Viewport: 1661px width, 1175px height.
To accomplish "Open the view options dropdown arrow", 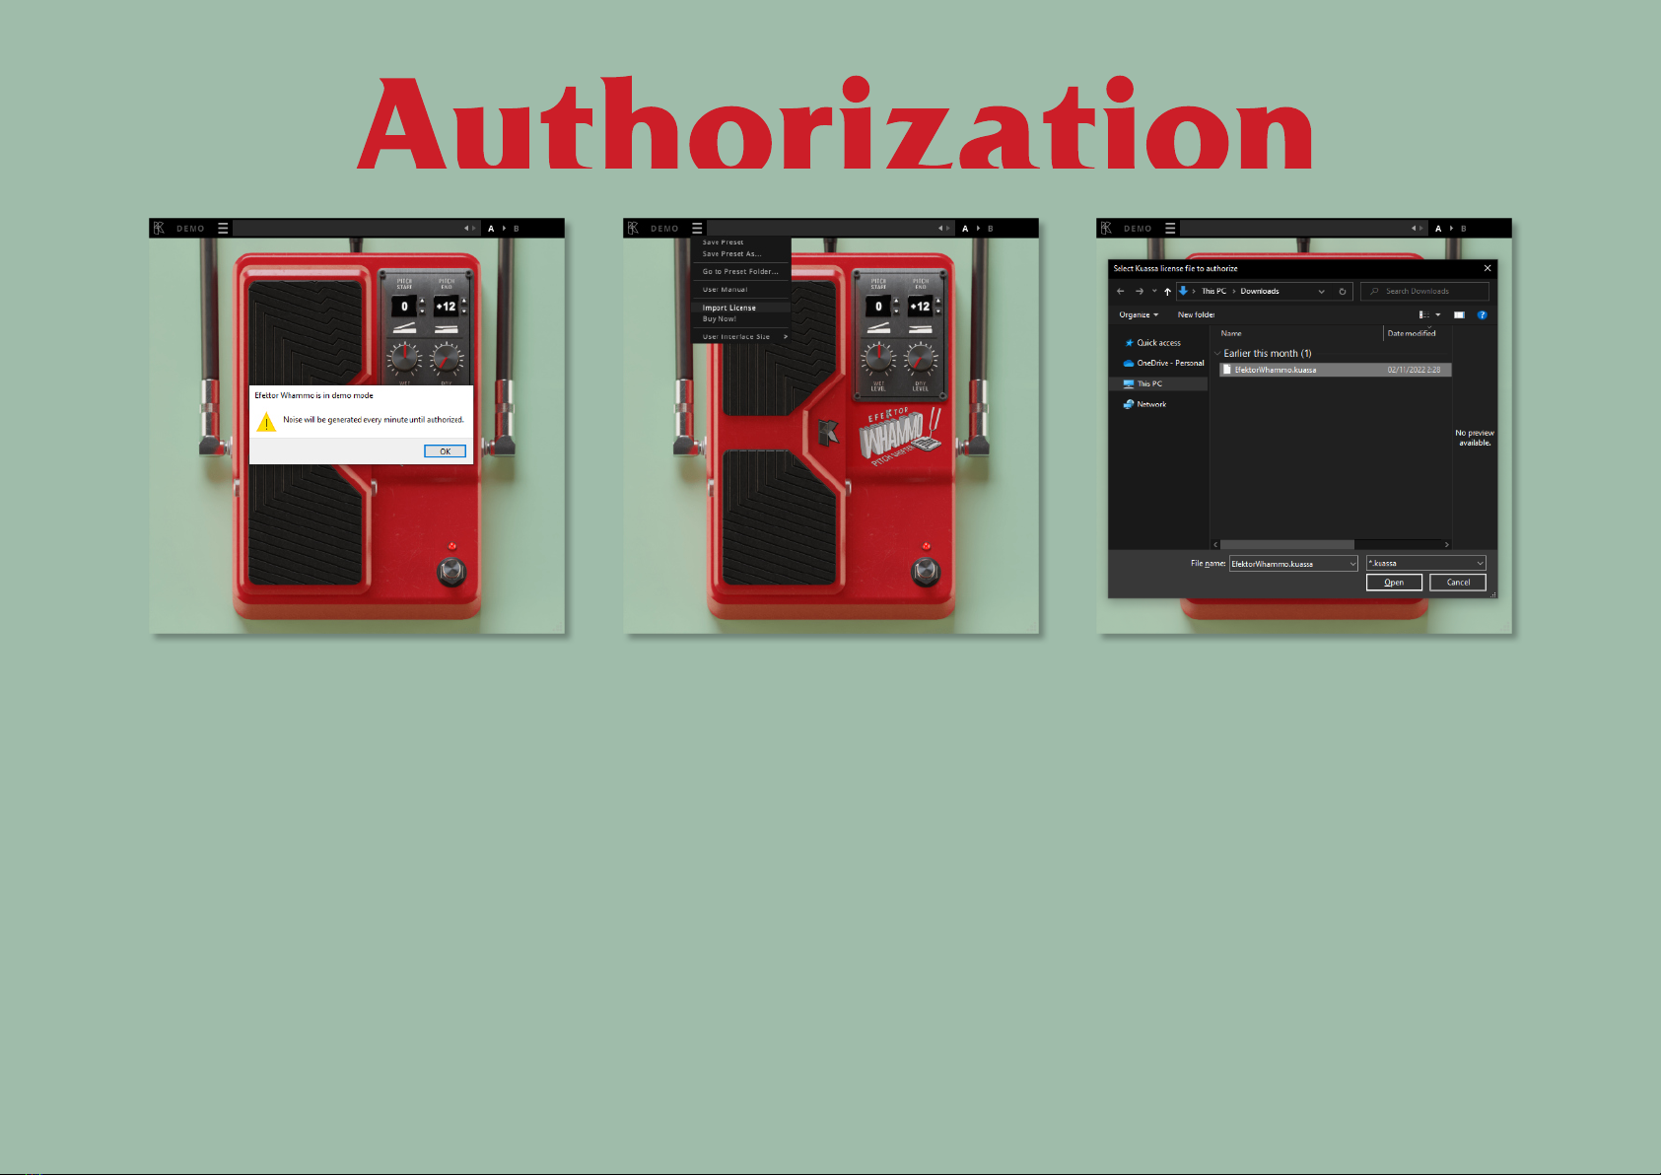I will [x=1438, y=314].
